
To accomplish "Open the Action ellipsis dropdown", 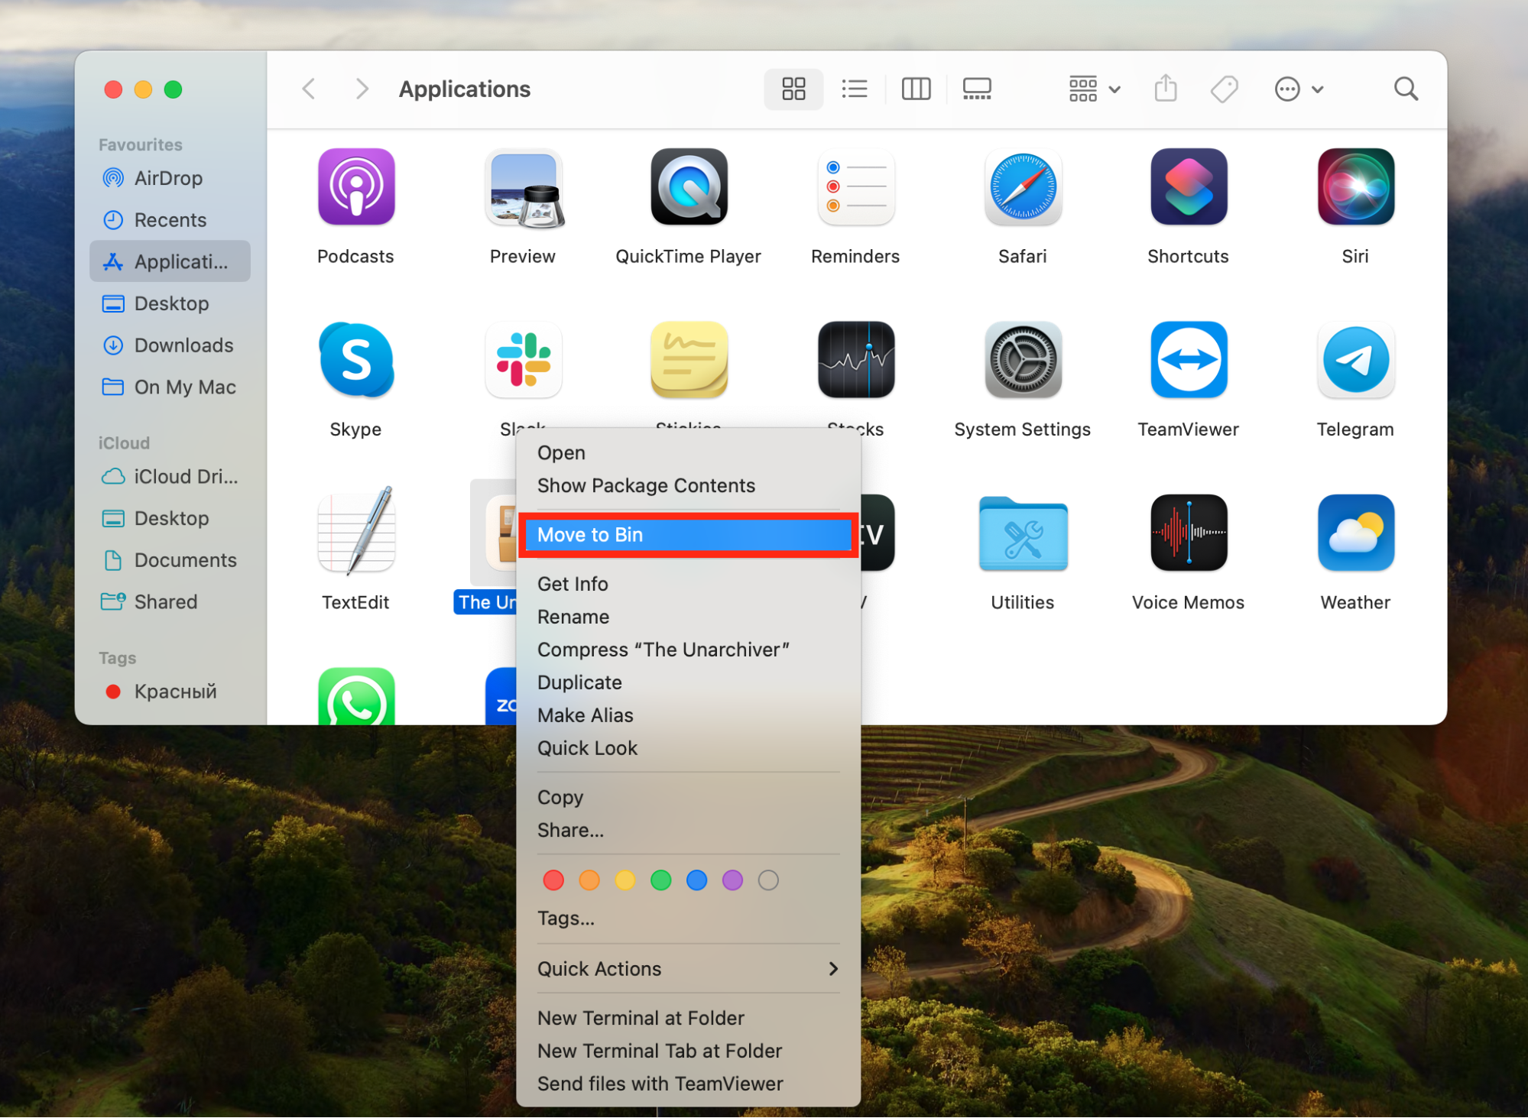I will pyautogui.click(x=1298, y=89).
